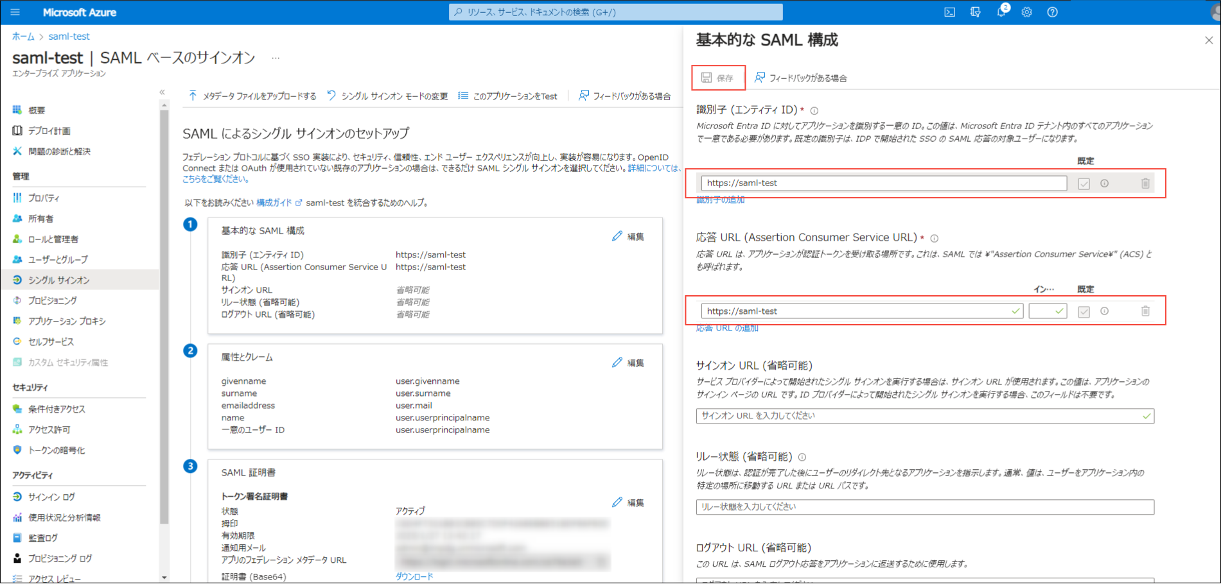Open portal settings gear
Image resolution: width=1221 pixels, height=584 pixels.
tap(1026, 12)
